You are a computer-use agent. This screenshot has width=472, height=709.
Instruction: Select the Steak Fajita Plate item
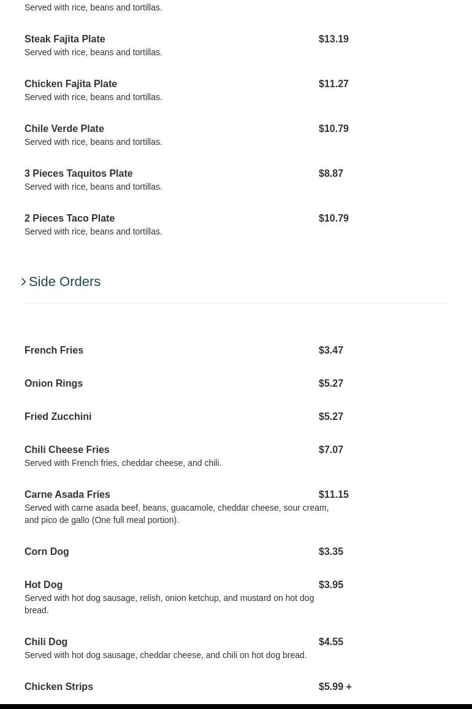65,39
